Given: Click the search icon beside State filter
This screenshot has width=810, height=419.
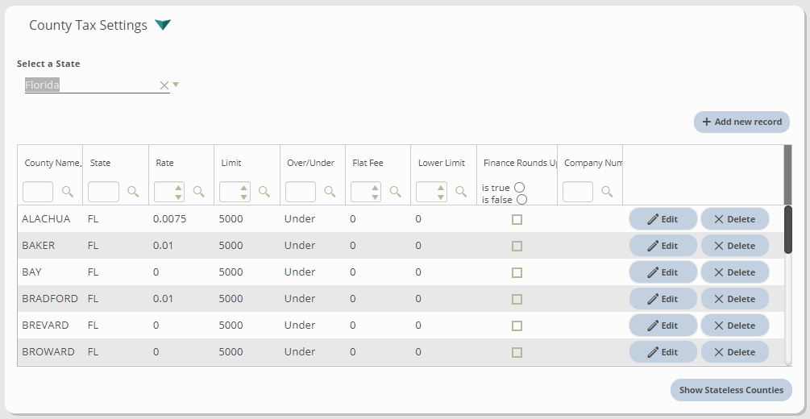Looking at the screenshot, I should (x=133, y=192).
